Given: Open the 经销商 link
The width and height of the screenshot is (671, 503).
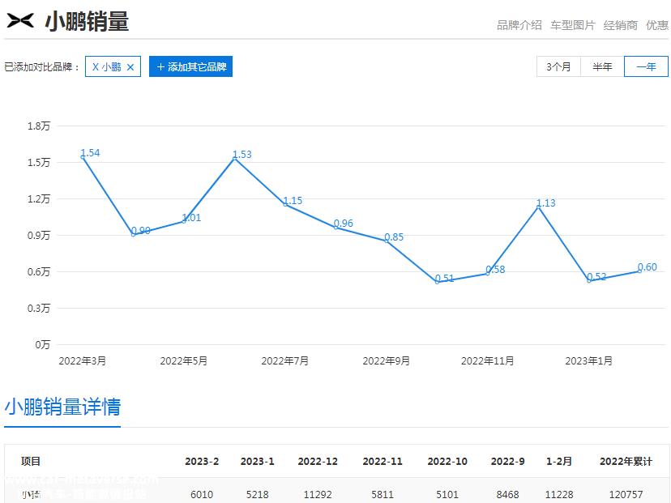Looking at the screenshot, I should [x=621, y=25].
